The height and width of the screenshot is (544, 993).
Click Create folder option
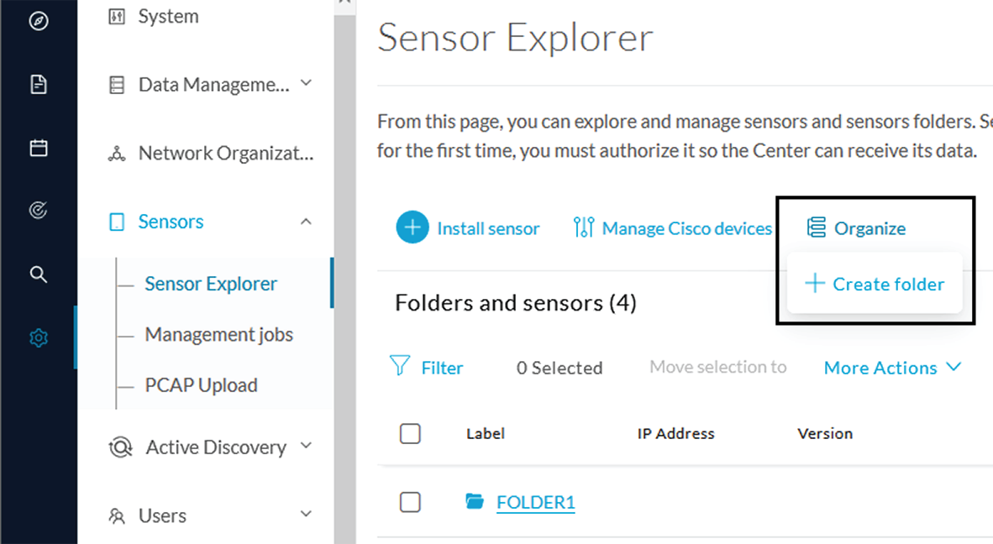875,284
